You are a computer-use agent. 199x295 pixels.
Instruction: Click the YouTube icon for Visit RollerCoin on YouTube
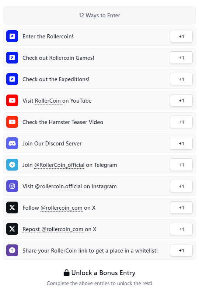[x=12, y=100]
